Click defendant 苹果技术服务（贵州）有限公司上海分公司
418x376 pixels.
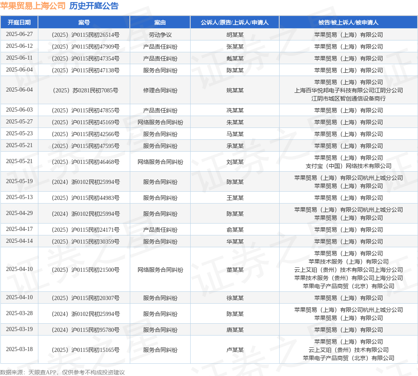349,278
